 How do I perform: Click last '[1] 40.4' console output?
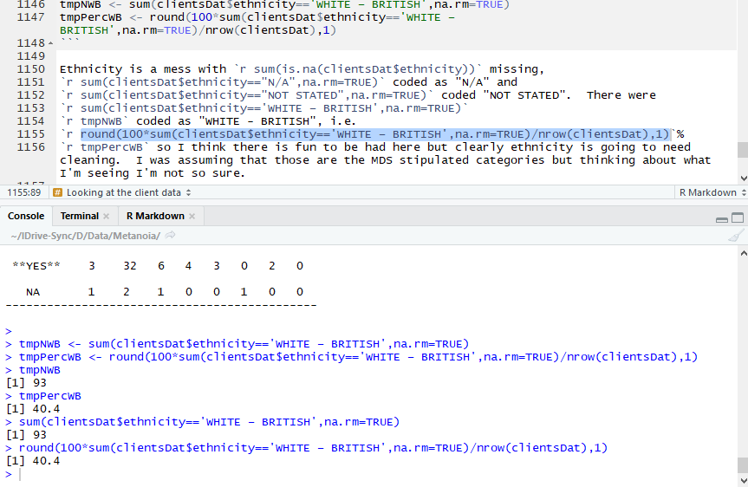[33, 461]
